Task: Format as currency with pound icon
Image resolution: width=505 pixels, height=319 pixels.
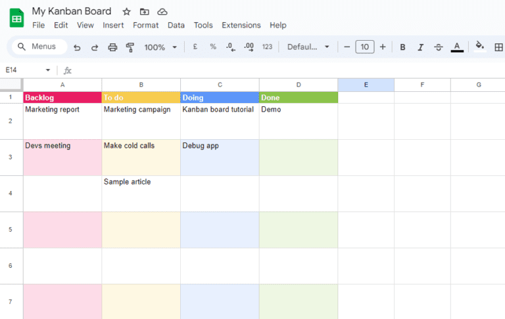Action: tap(195, 47)
